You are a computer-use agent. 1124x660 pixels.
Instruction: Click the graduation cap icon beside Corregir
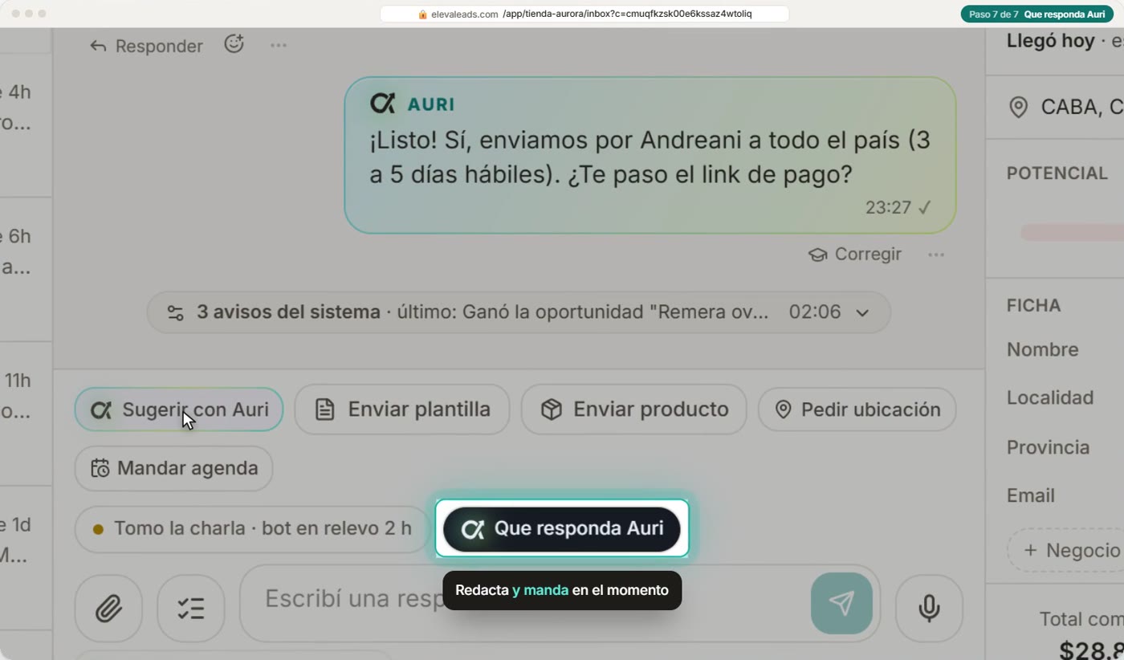(x=817, y=255)
